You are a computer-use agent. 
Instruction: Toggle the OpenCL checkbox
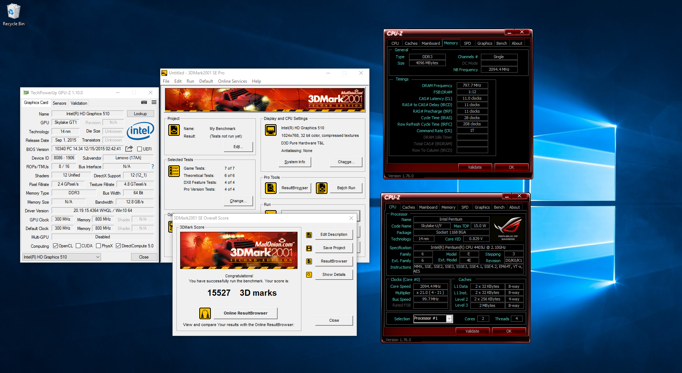[x=55, y=246]
